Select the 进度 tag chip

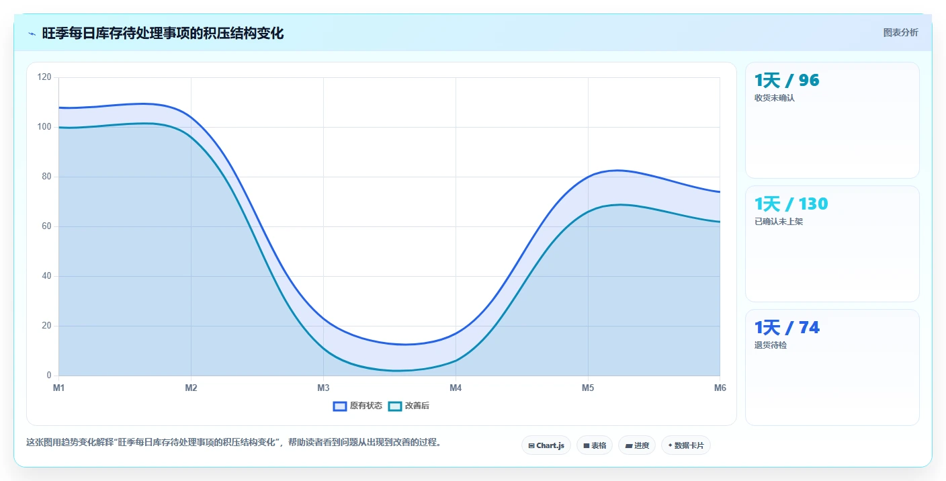[x=637, y=445]
